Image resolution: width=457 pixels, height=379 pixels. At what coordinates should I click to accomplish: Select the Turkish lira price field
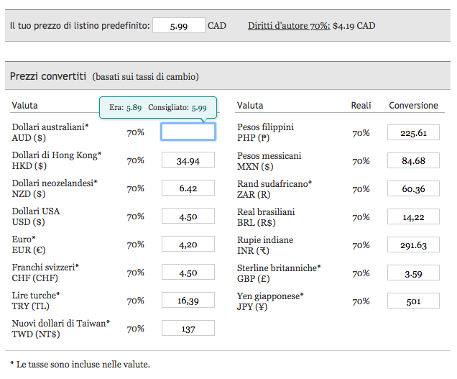coord(188,301)
